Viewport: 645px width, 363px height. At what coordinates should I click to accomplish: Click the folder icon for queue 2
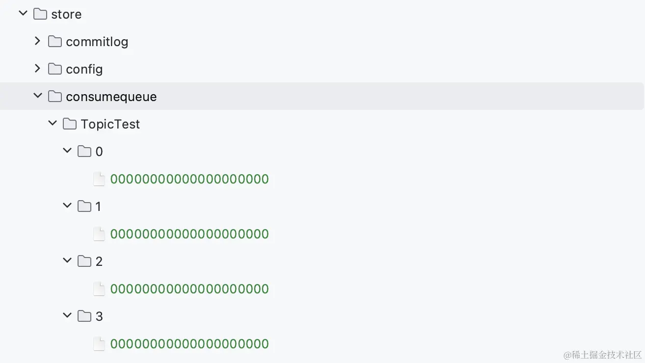coord(84,261)
